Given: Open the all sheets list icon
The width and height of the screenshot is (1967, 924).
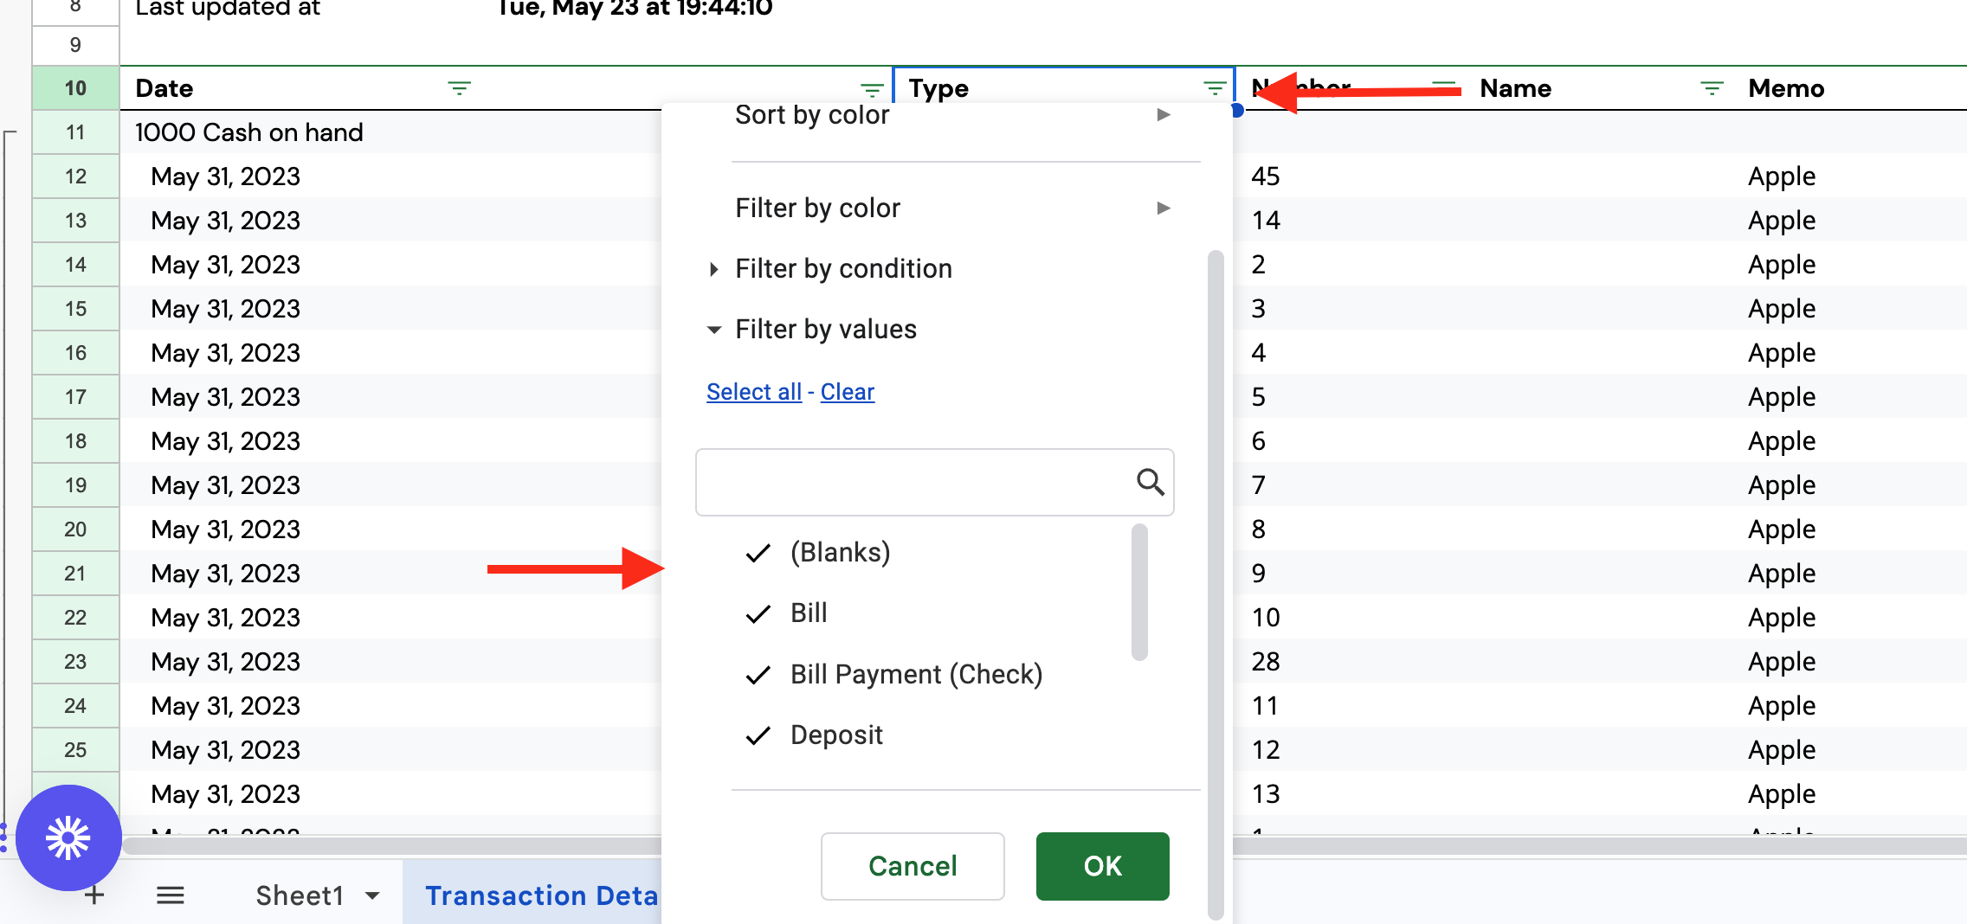Looking at the screenshot, I should click(171, 895).
